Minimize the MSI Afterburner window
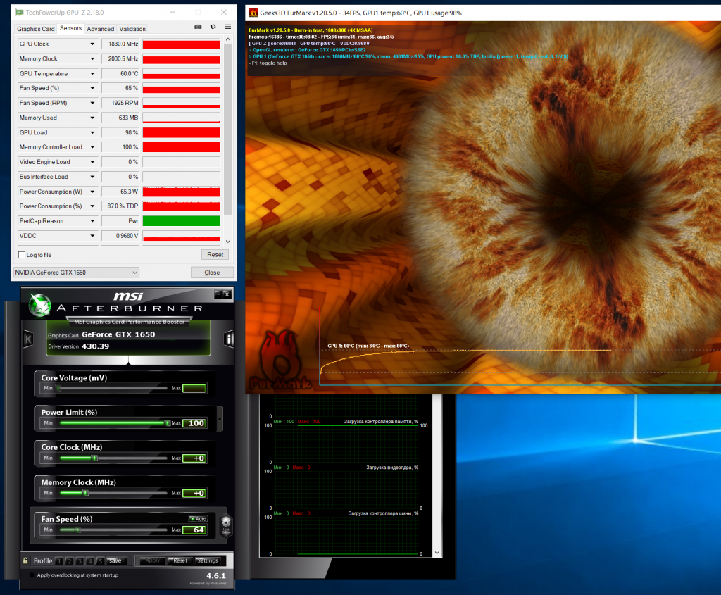 click(218, 294)
